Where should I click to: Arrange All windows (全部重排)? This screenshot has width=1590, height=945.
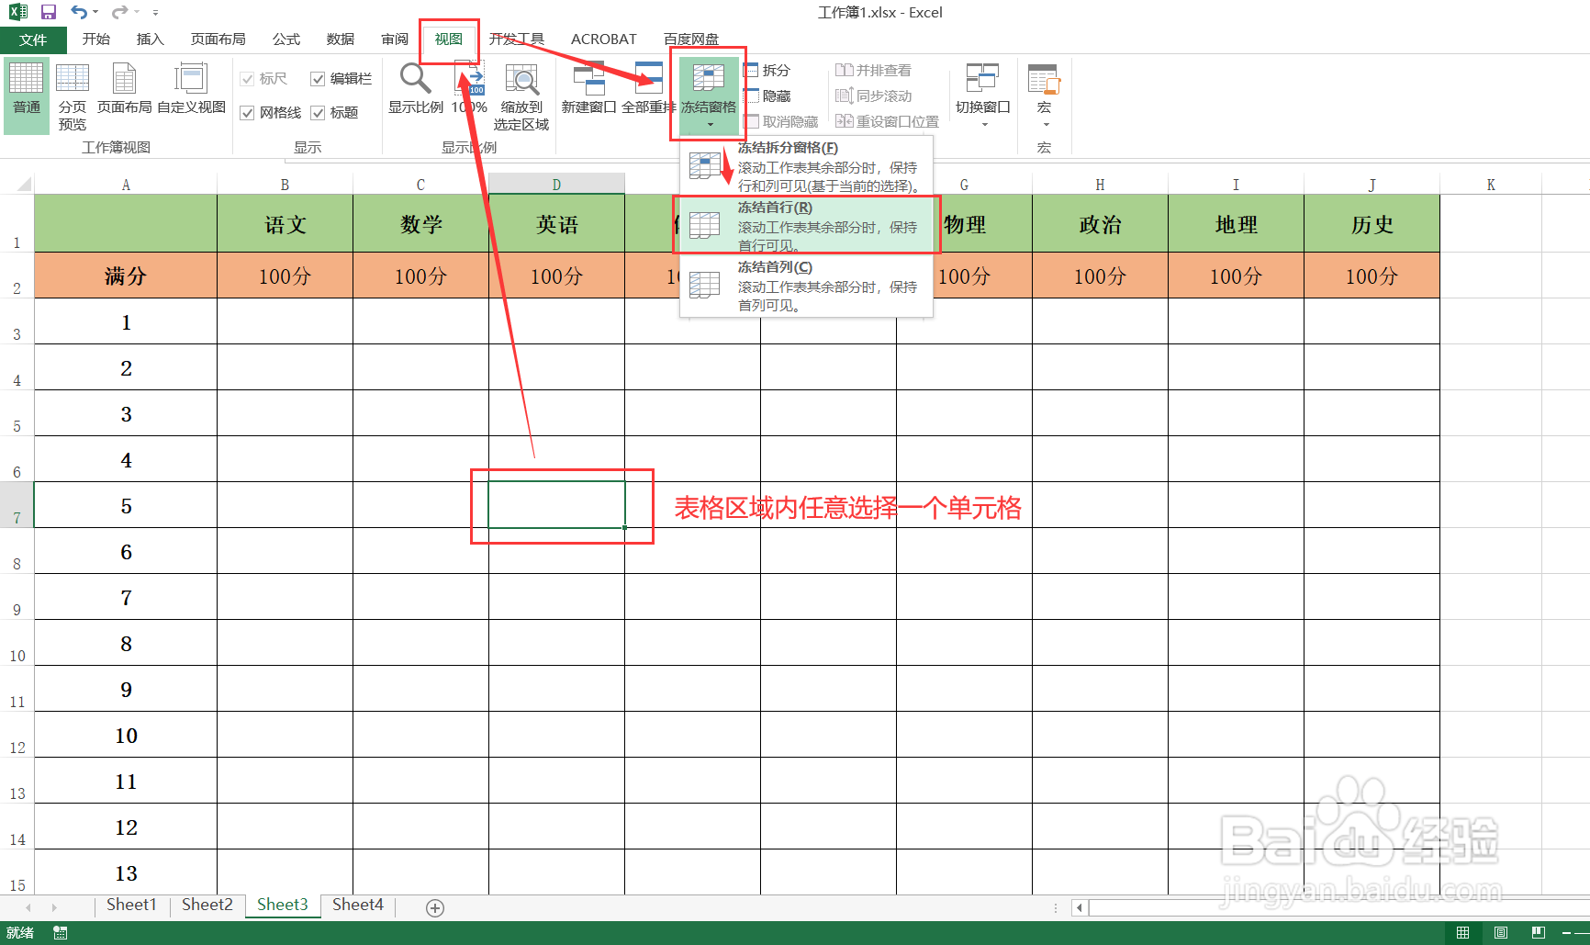649,89
